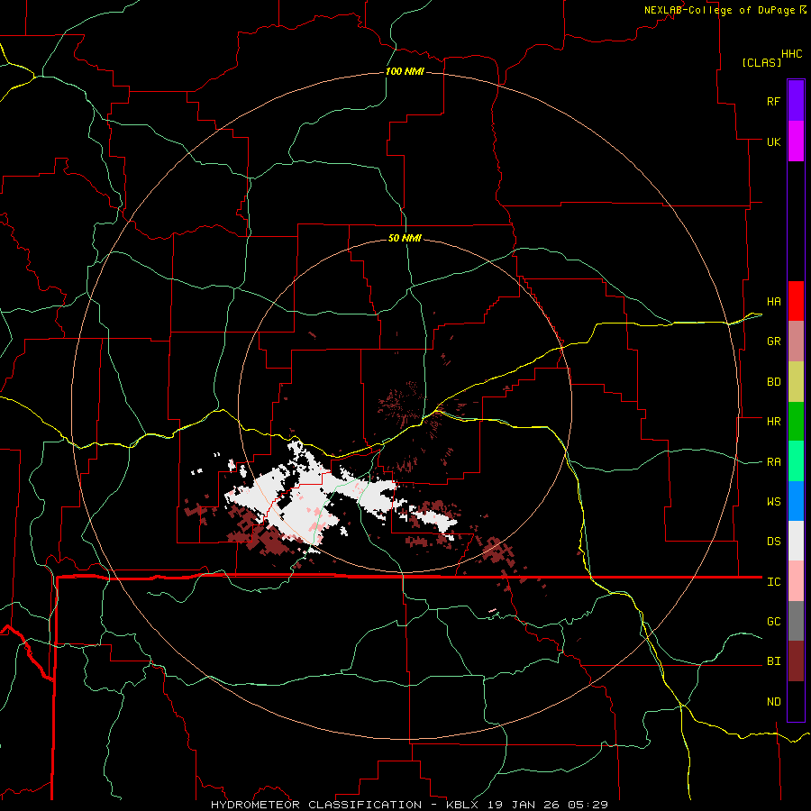811x811 pixels.
Task: Click the GC legend label
Action: coord(773,621)
